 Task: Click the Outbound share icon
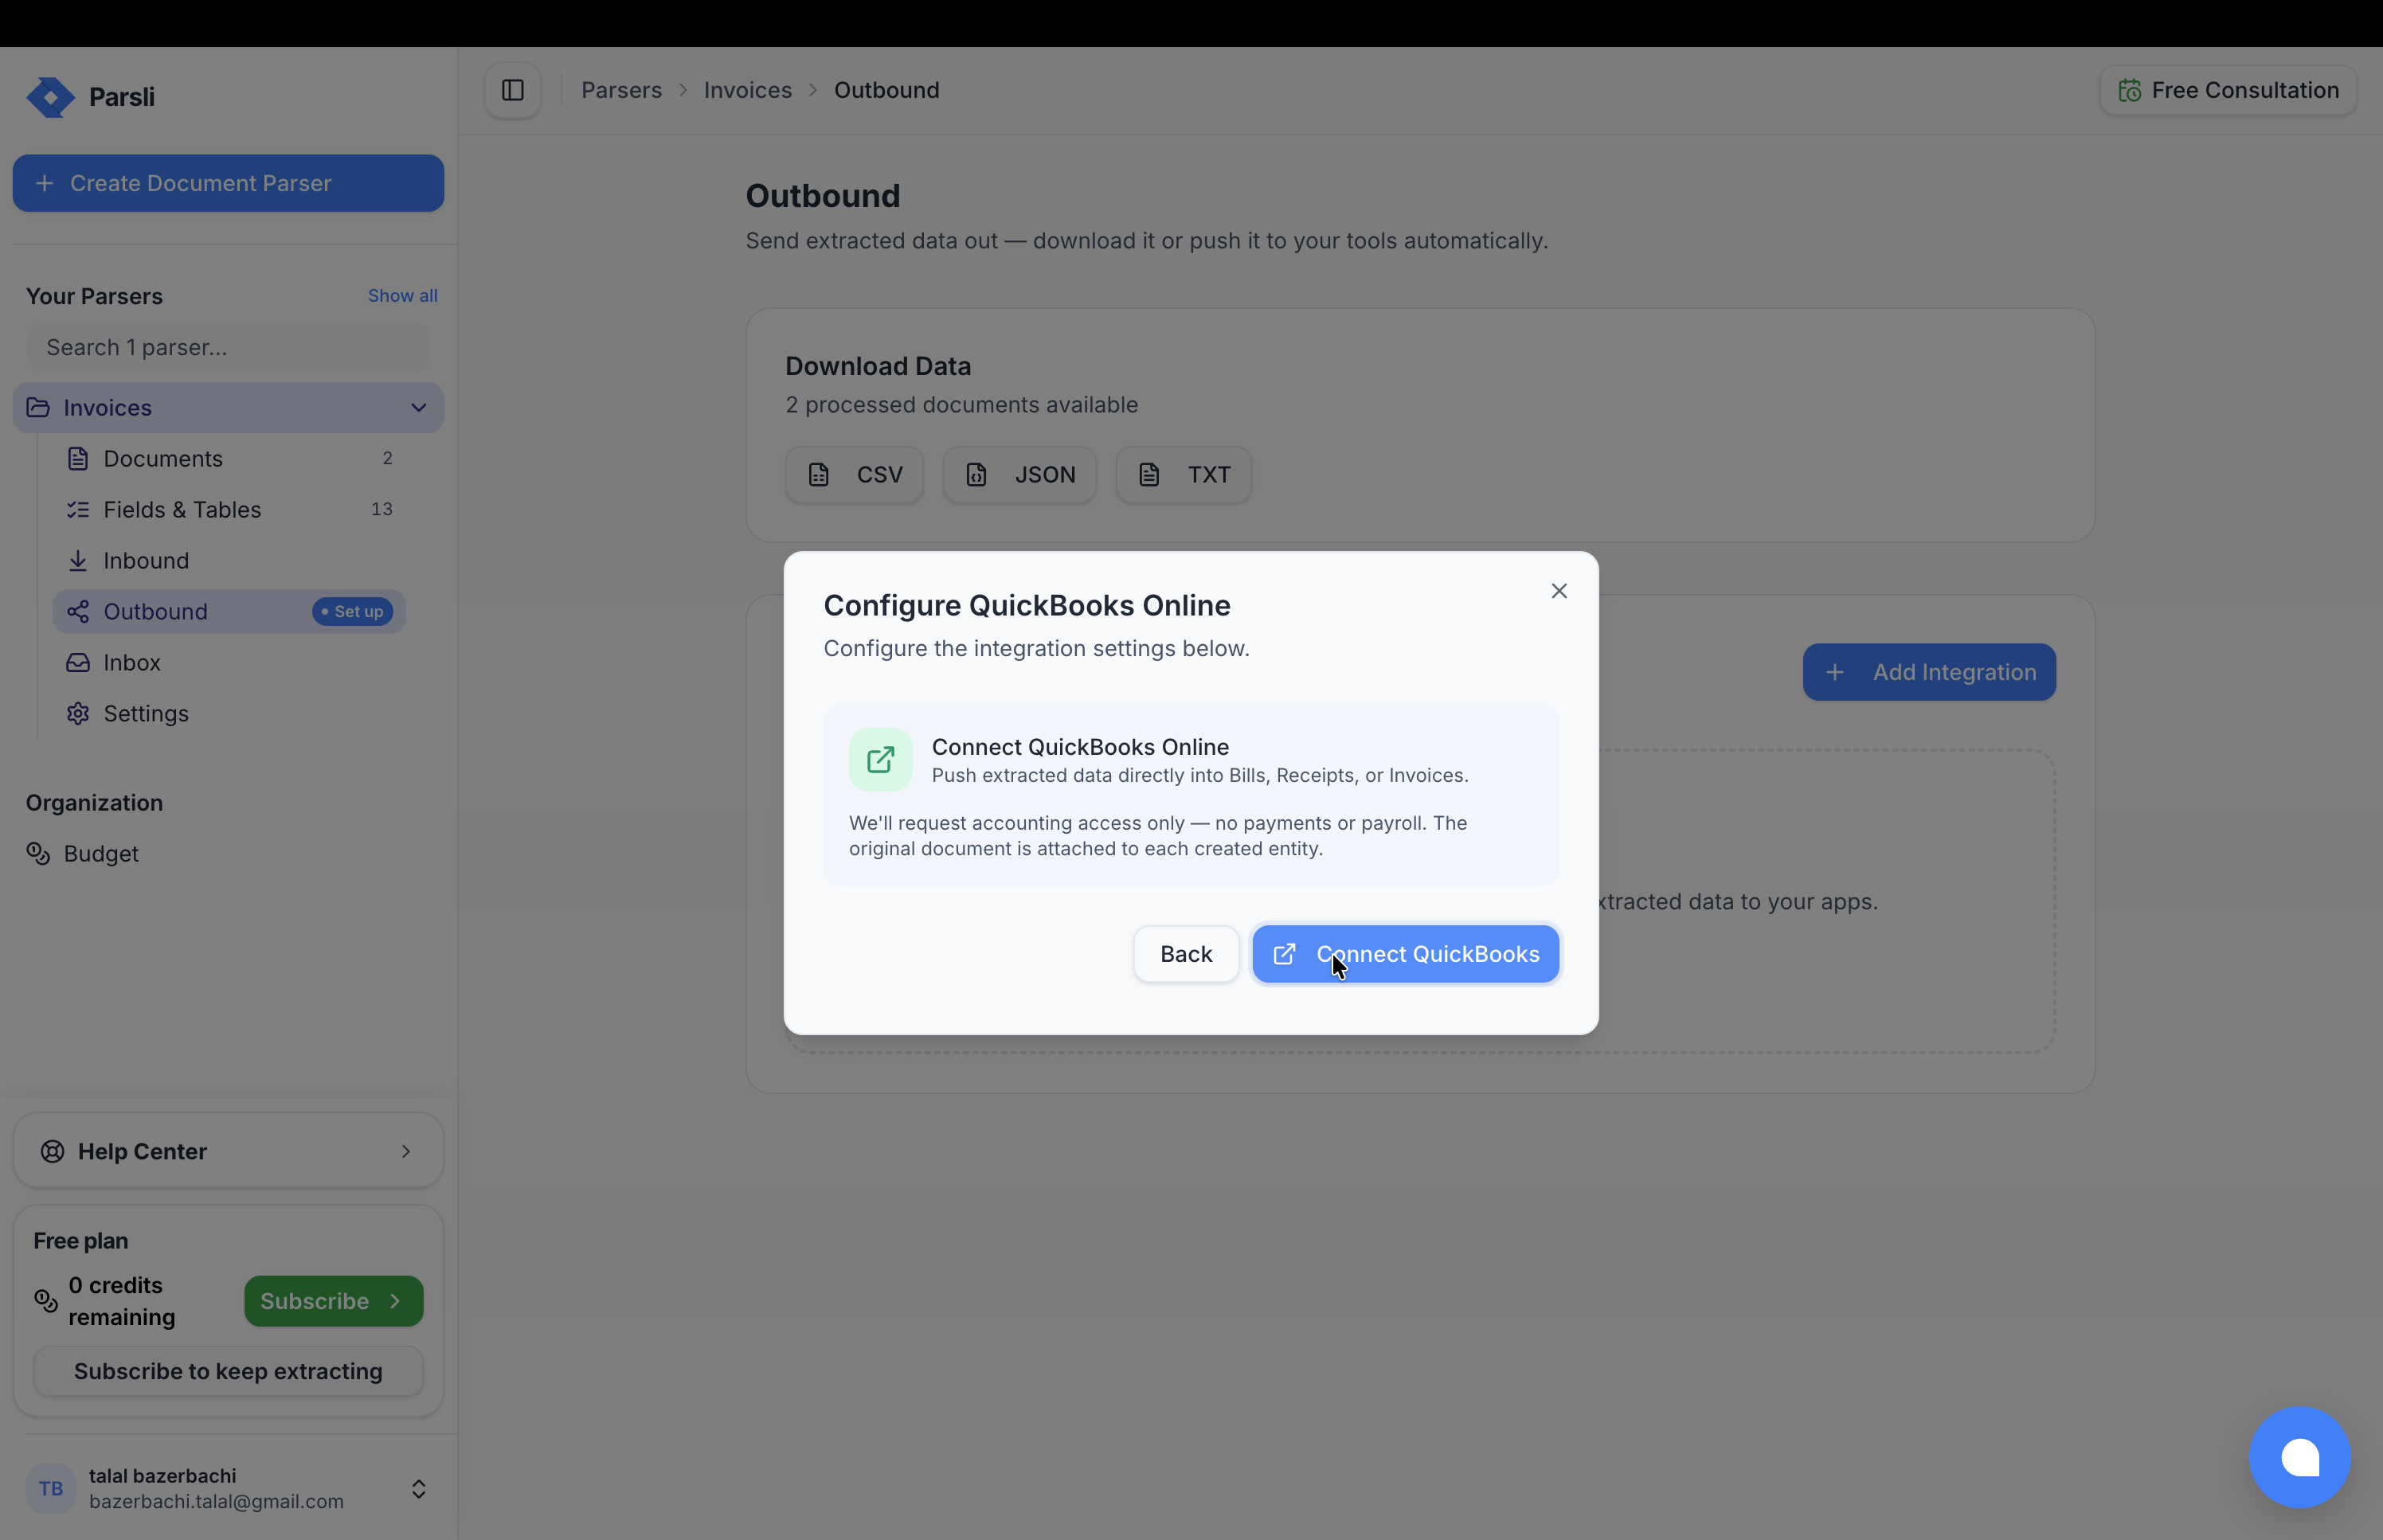pyautogui.click(x=78, y=612)
